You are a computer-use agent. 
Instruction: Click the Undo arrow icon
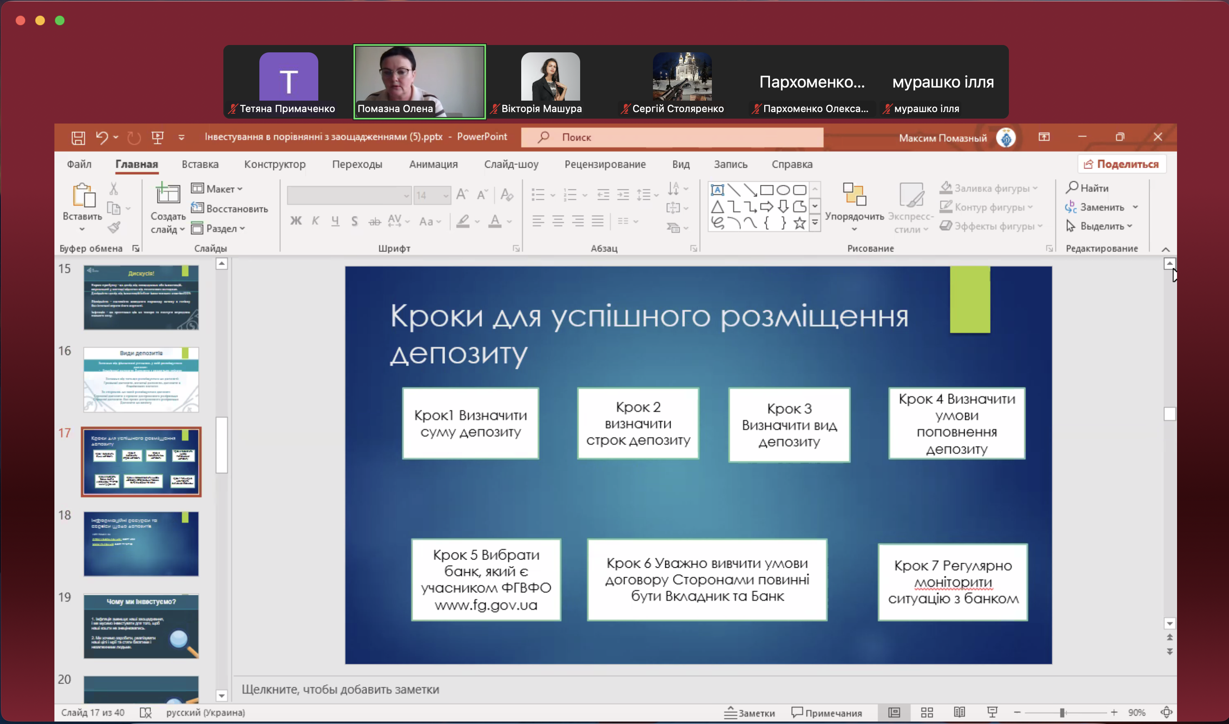(101, 137)
